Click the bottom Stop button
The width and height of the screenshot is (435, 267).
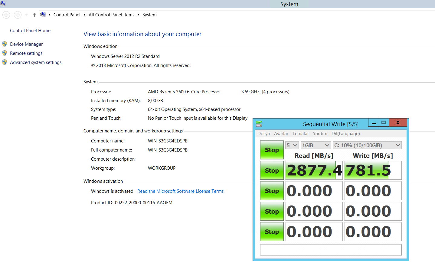pos(272,232)
